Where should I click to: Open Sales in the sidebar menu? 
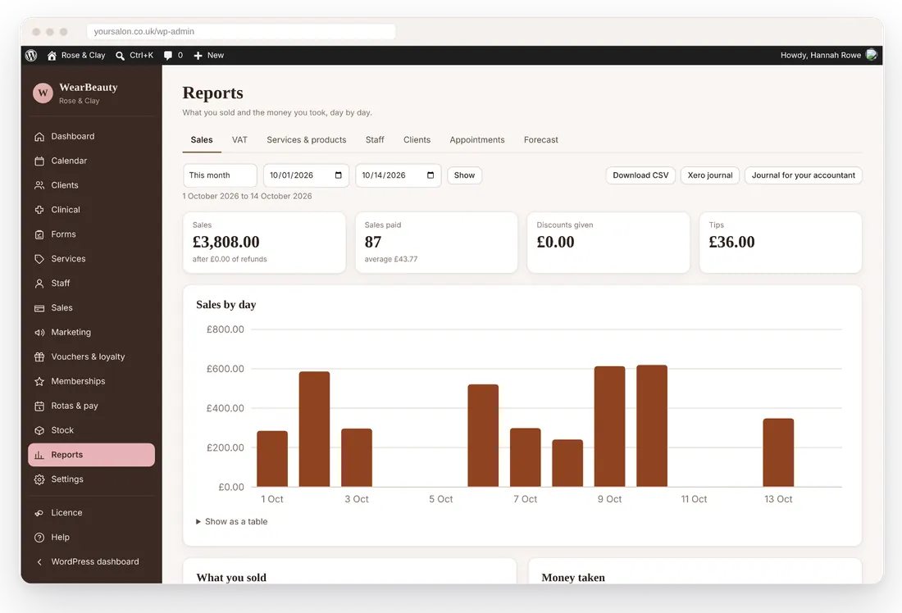click(91, 307)
